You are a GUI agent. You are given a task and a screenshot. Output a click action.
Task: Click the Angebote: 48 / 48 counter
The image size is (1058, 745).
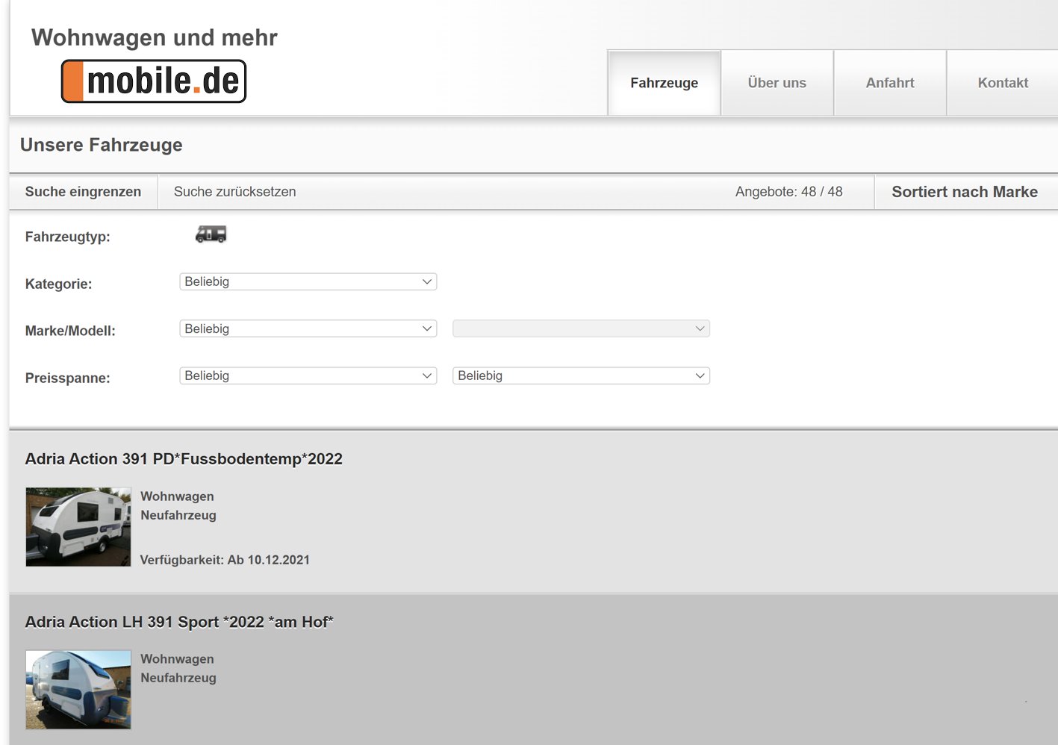[788, 192]
